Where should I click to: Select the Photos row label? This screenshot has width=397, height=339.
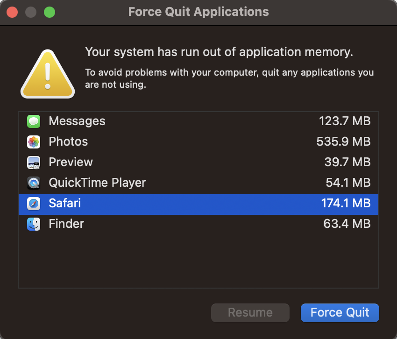point(68,141)
